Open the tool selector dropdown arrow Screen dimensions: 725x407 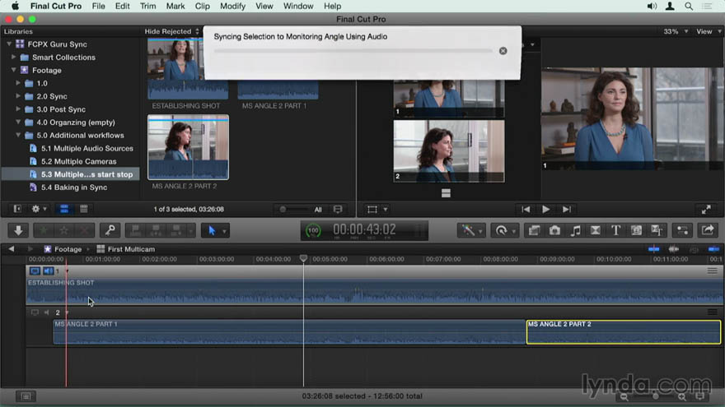click(224, 231)
